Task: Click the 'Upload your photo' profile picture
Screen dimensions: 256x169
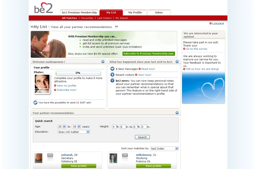Action: click(42, 84)
